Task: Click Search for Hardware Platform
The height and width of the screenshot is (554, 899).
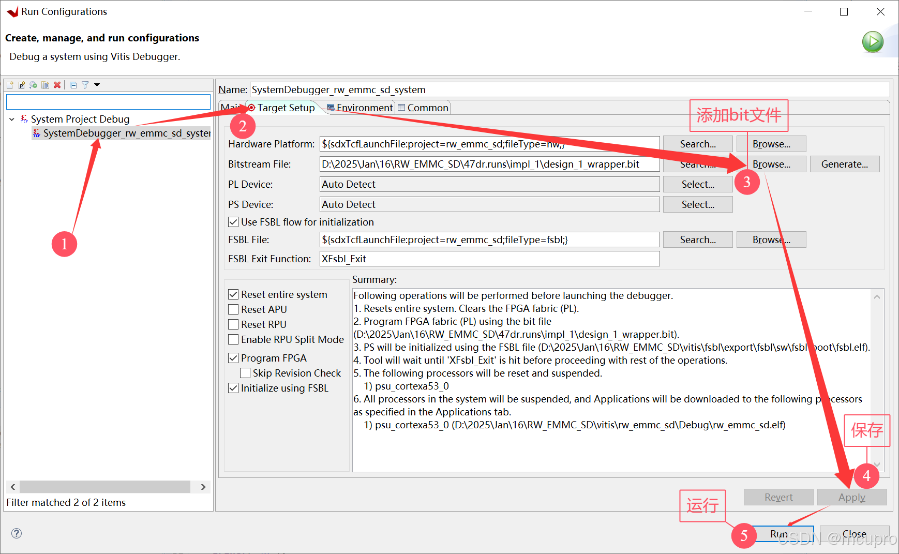Action: (698, 144)
